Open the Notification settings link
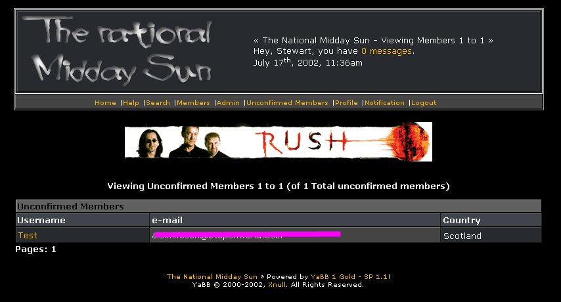This screenshot has width=561, height=302. coord(384,102)
